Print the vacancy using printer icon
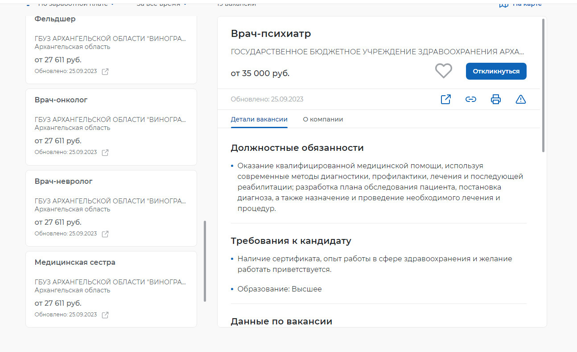The height and width of the screenshot is (352, 577). (x=496, y=99)
